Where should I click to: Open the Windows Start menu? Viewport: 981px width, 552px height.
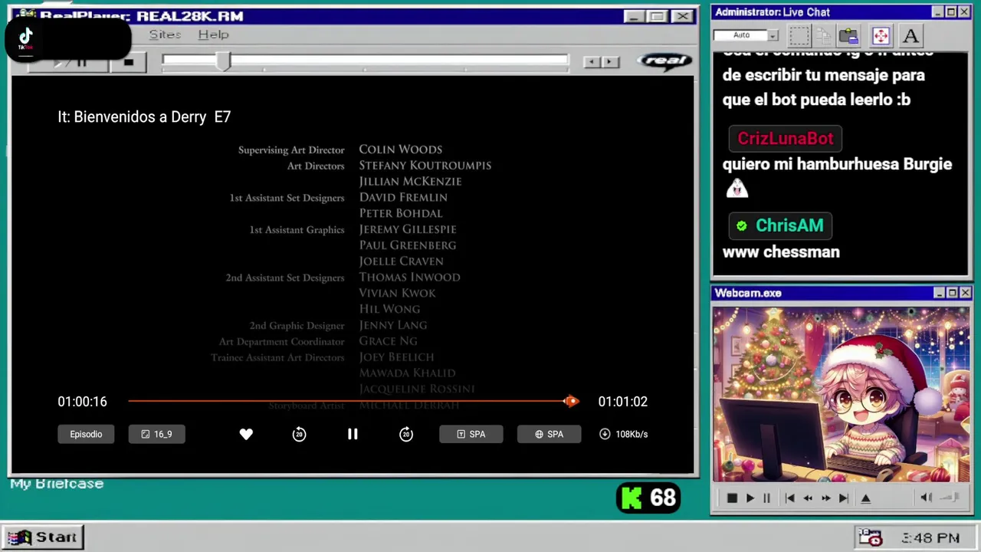click(x=42, y=537)
